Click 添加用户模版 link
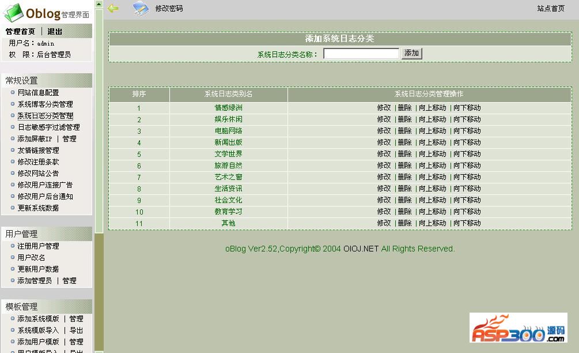 [39, 341]
